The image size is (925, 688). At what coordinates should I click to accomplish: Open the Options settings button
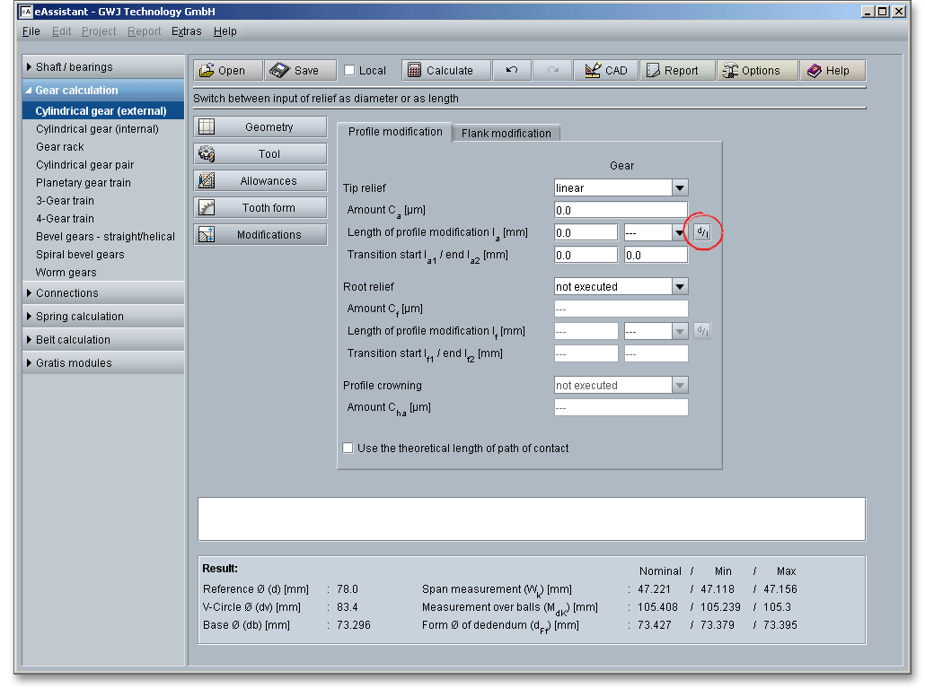(757, 71)
